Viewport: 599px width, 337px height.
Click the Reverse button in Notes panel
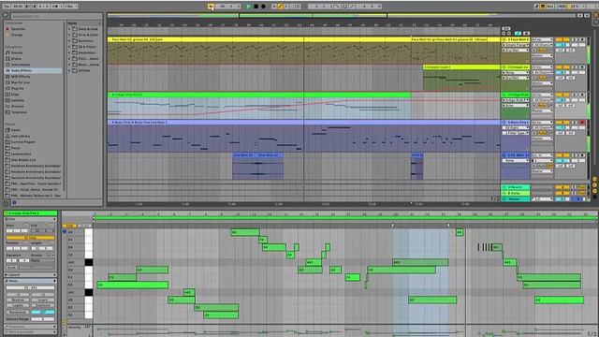(18, 300)
